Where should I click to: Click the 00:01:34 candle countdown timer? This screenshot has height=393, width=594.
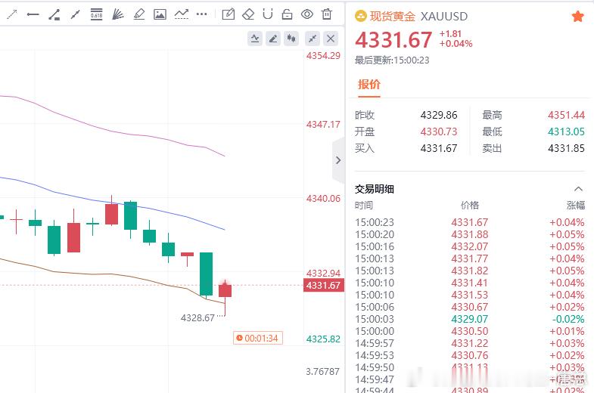click(x=257, y=338)
